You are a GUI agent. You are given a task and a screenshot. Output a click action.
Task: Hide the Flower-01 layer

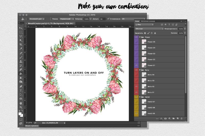point(136,65)
